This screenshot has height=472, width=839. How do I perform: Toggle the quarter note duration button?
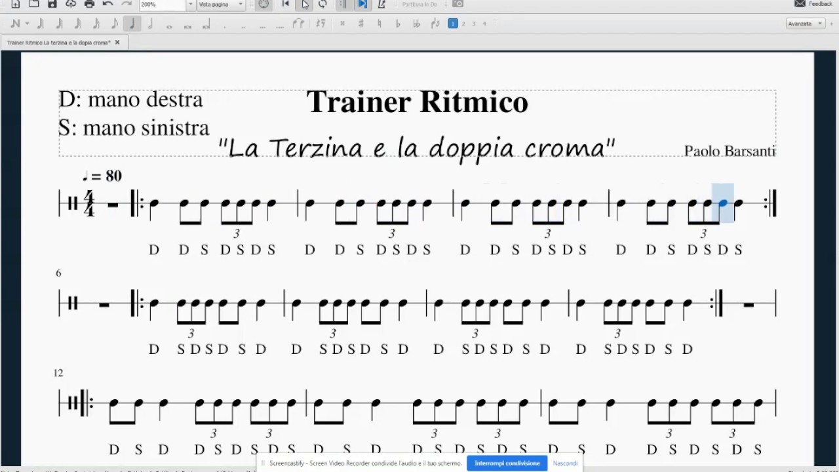coord(132,24)
